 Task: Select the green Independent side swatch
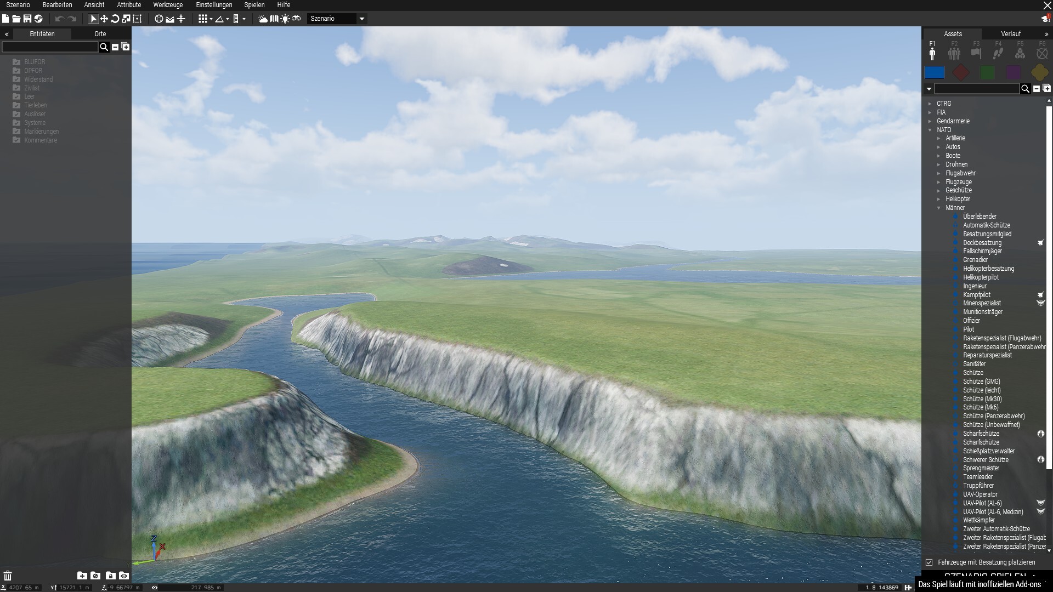[987, 72]
